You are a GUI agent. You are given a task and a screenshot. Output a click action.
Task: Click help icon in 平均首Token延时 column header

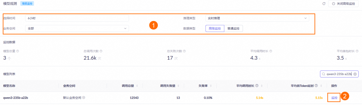pyautogui.click(x=316, y=86)
